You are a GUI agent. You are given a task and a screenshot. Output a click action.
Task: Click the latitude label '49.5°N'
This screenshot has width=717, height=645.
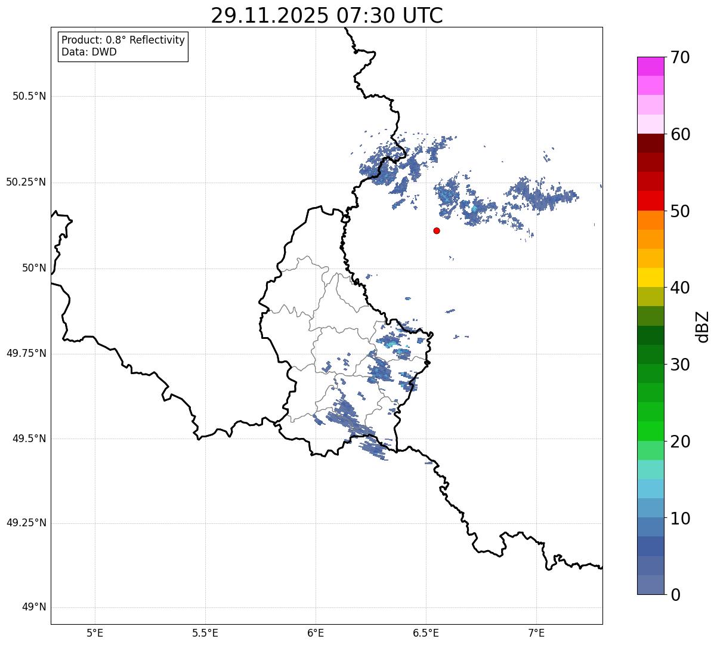click(29, 439)
